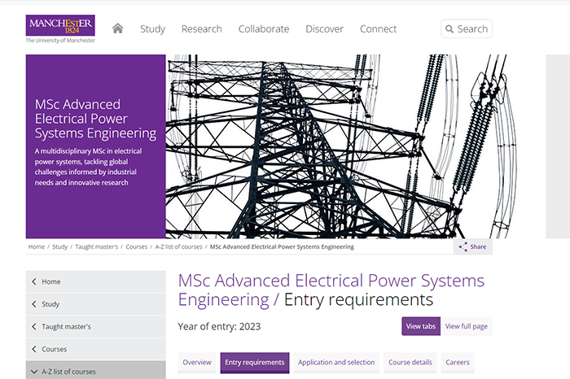Follow the Home breadcrumb link
Image resolution: width=570 pixels, height=379 pixels.
[x=37, y=247]
